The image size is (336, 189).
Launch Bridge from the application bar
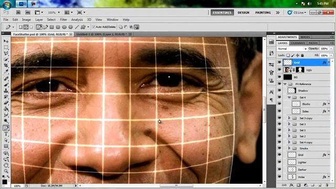(18, 13)
